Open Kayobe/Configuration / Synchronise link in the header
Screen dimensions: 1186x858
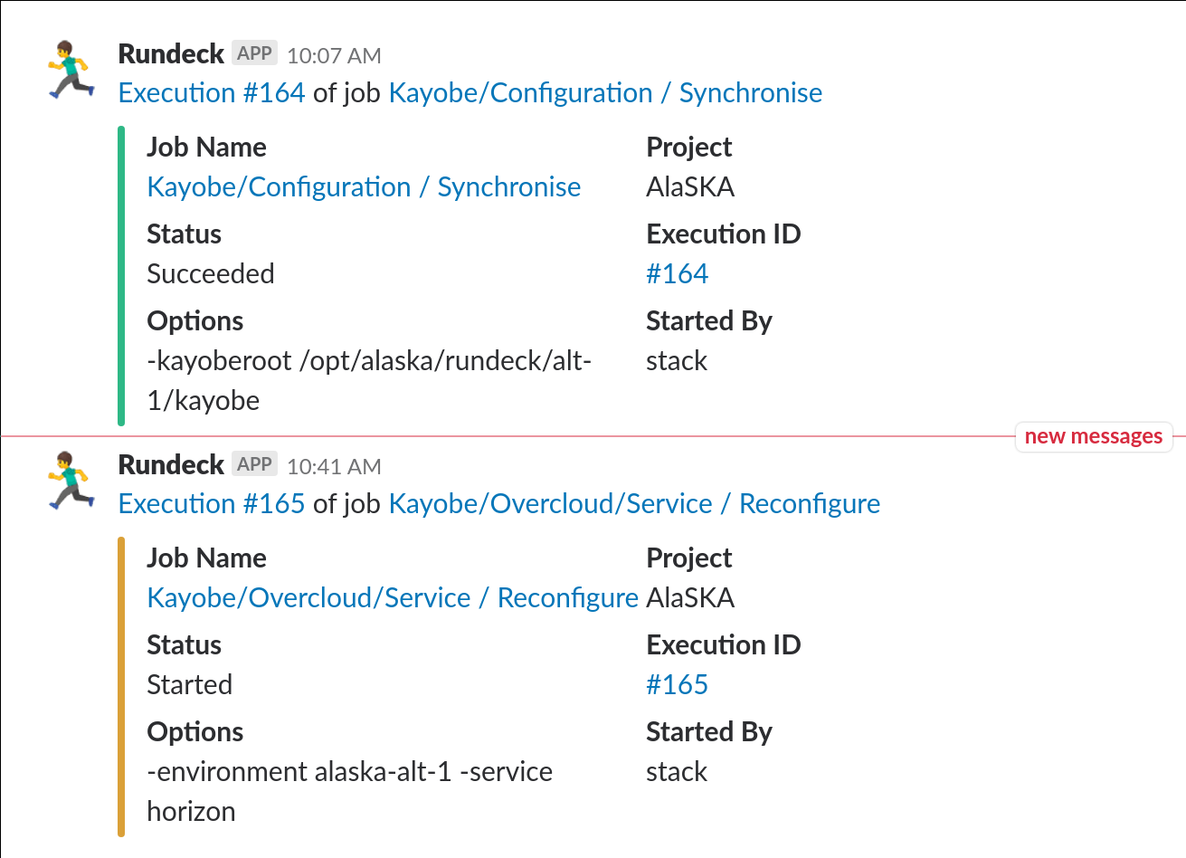[605, 93]
